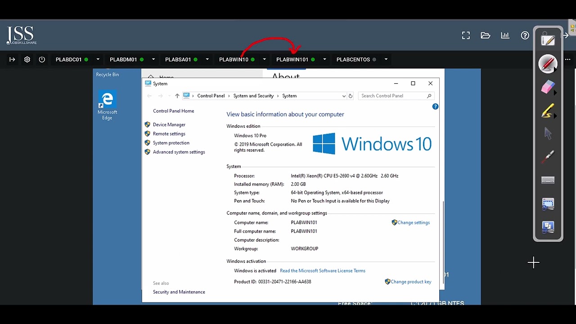Open System protection link
576x324 pixels.
pyautogui.click(x=171, y=143)
